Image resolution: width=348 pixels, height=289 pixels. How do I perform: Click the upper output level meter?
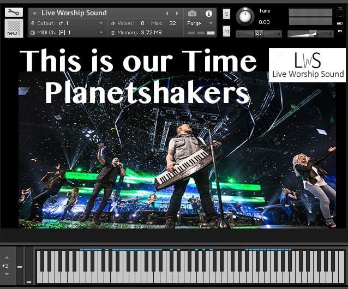pyautogui.click(x=310, y=13)
